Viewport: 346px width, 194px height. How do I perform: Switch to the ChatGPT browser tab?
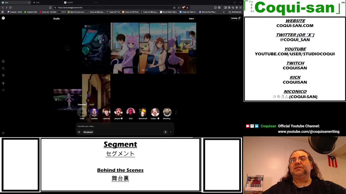77,2
